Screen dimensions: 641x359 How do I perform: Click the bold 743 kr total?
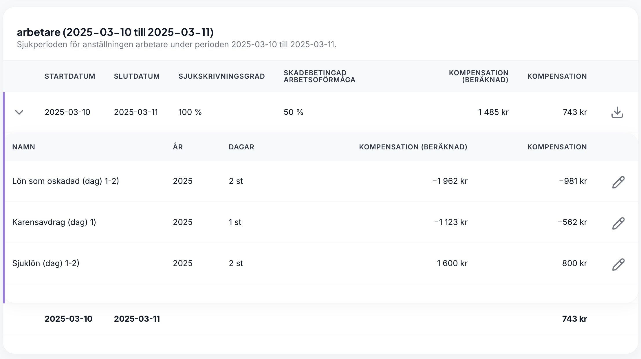click(x=574, y=319)
